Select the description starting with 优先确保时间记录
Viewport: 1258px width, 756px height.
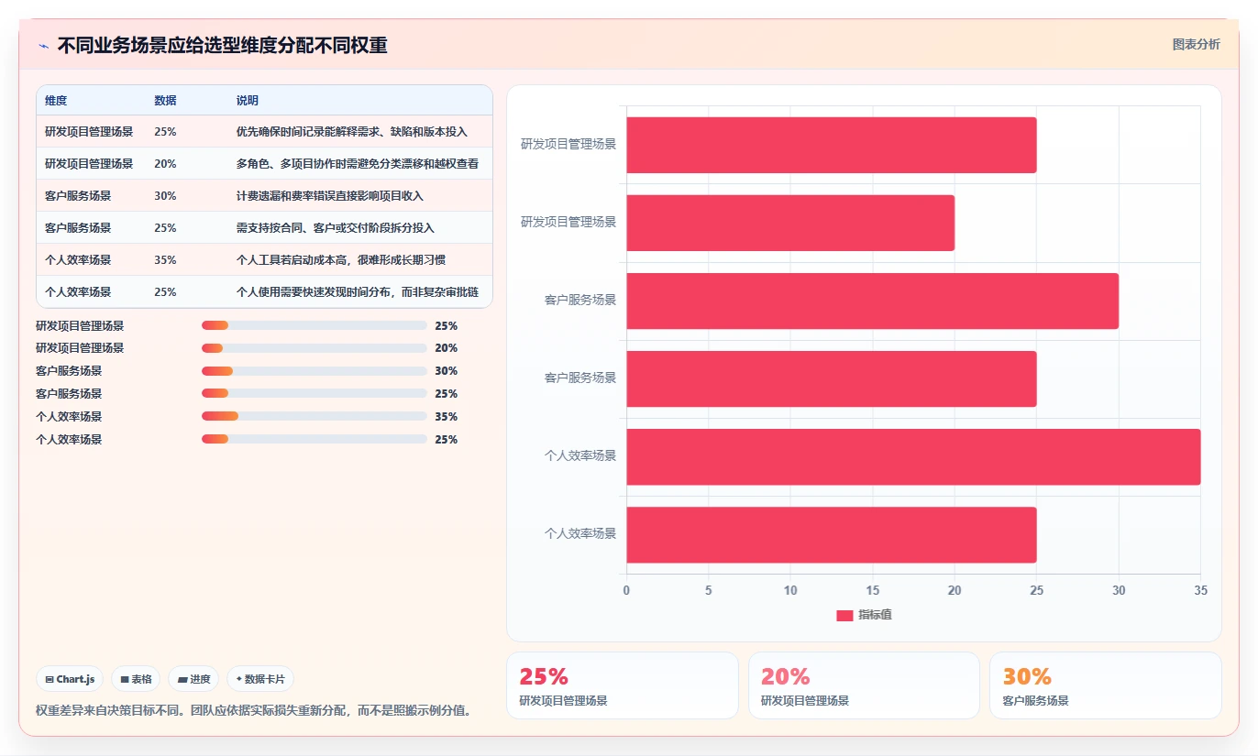click(352, 132)
